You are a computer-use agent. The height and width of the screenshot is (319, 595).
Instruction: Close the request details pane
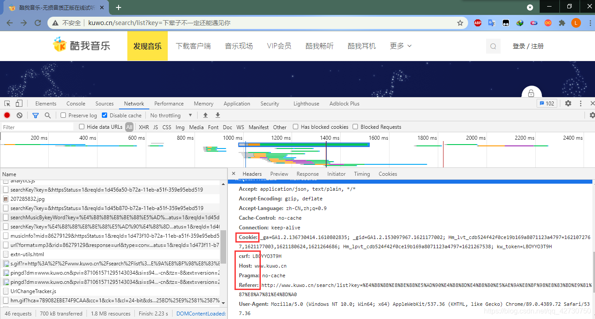[x=234, y=174]
